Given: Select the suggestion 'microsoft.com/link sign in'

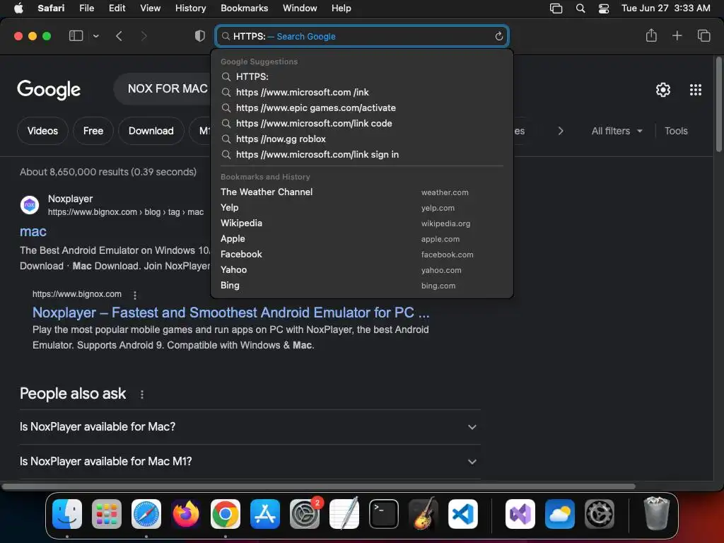Looking at the screenshot, I should [x=361, y=155].
